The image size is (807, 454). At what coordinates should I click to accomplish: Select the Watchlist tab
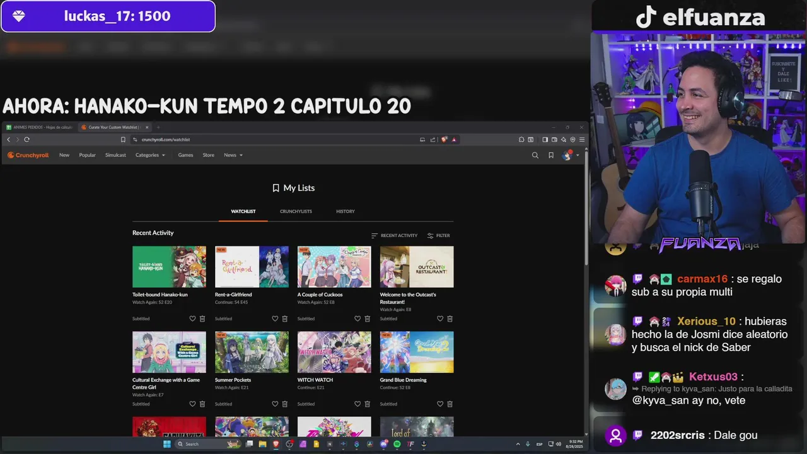(243, 211)
